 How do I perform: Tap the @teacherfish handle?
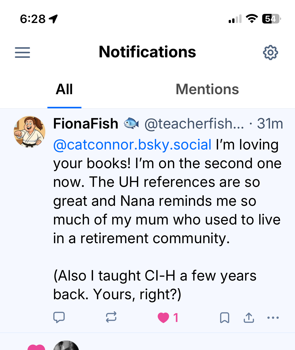[x=194, y=124]
